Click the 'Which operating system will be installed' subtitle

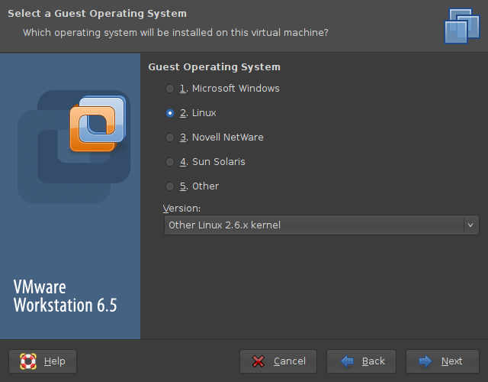pyautogui.click(x=175, y=32)
